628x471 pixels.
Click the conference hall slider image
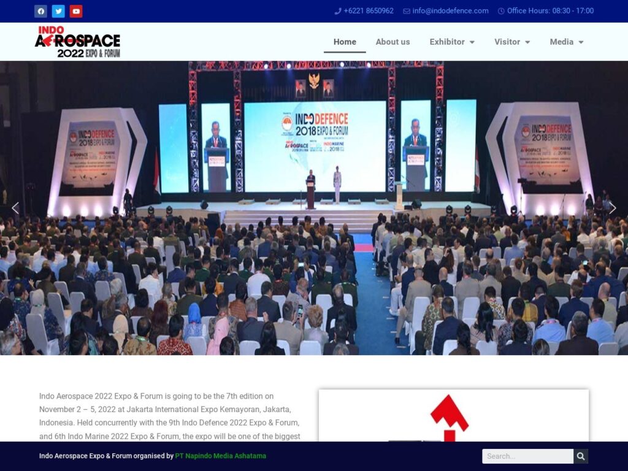tap(314, 208)
